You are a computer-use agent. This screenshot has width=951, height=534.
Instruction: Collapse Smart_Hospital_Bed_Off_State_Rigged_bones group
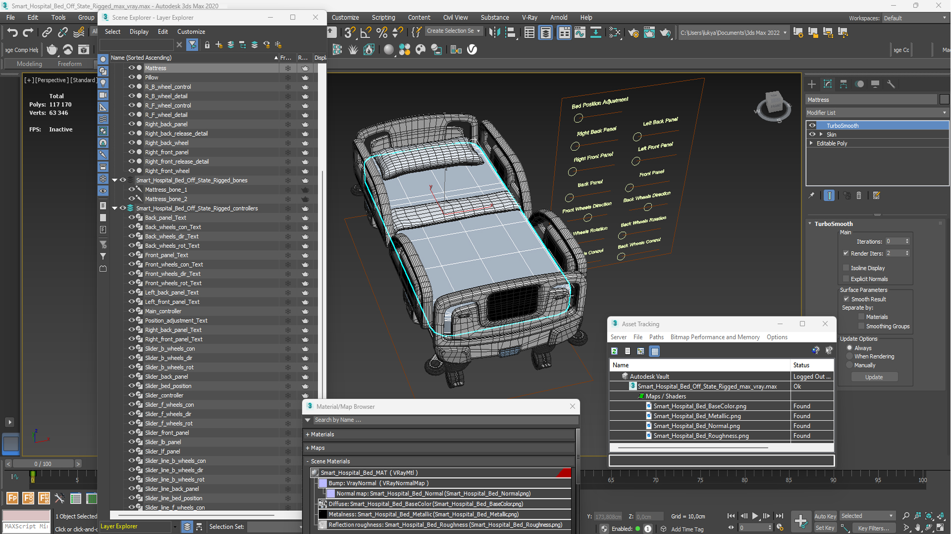[x=114, y=180]
